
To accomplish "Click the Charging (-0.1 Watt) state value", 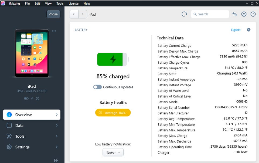I will click(232, 73).
